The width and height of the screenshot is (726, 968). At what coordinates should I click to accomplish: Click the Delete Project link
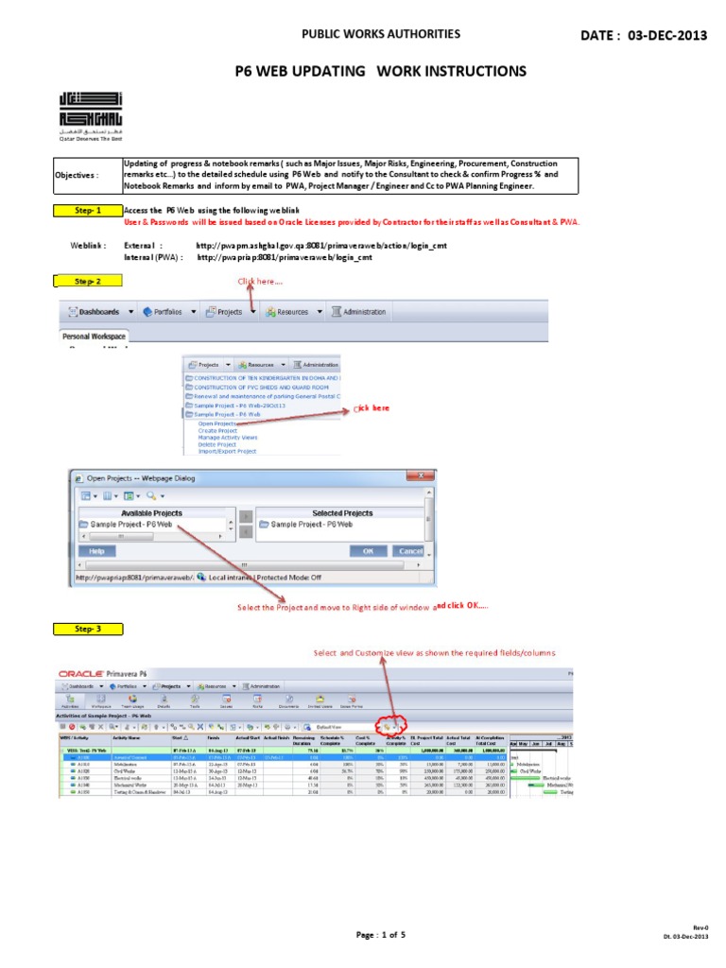tap(216, 444)
